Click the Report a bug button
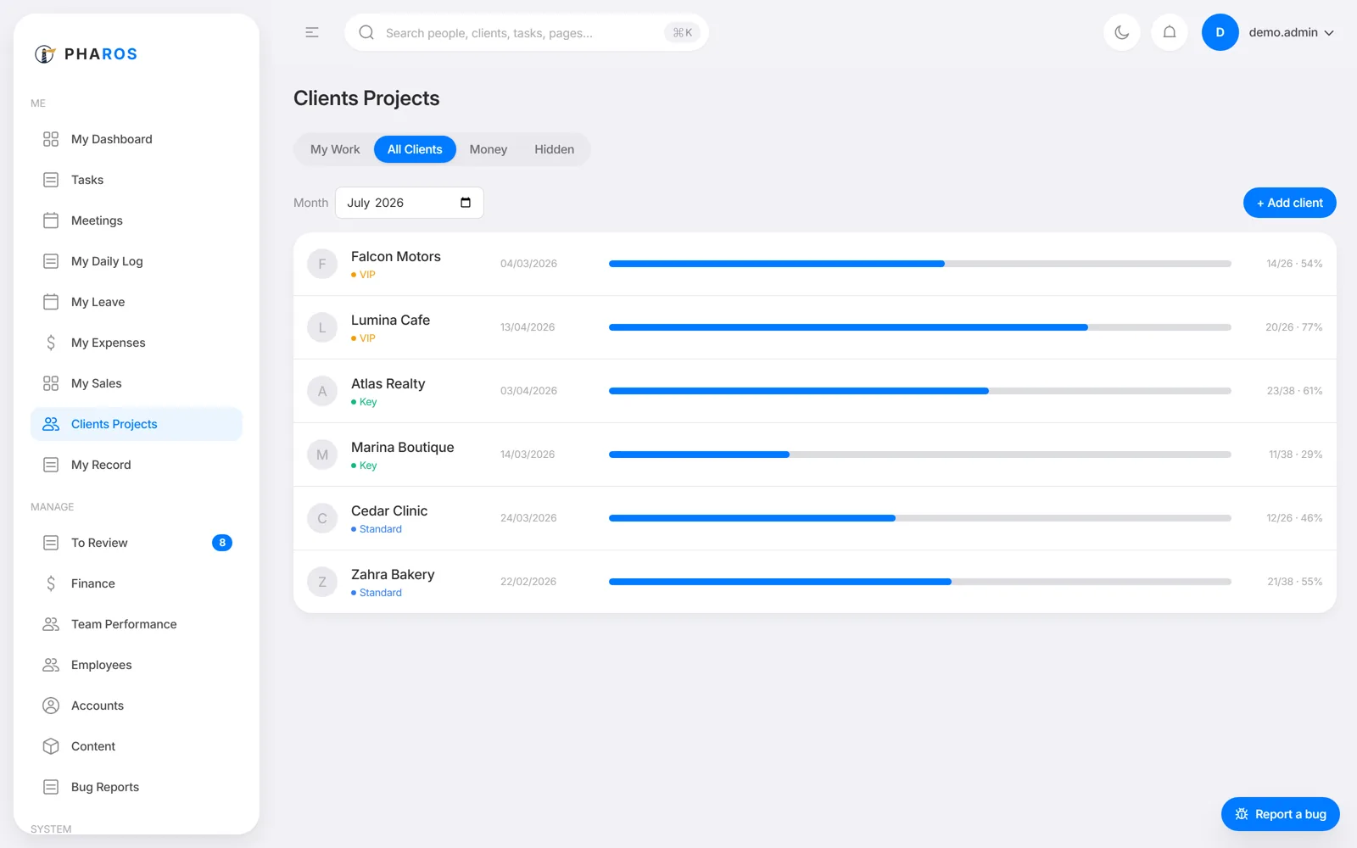Screen dimensions: 1357x848 pyautogui.click(x=1280, y=814)
